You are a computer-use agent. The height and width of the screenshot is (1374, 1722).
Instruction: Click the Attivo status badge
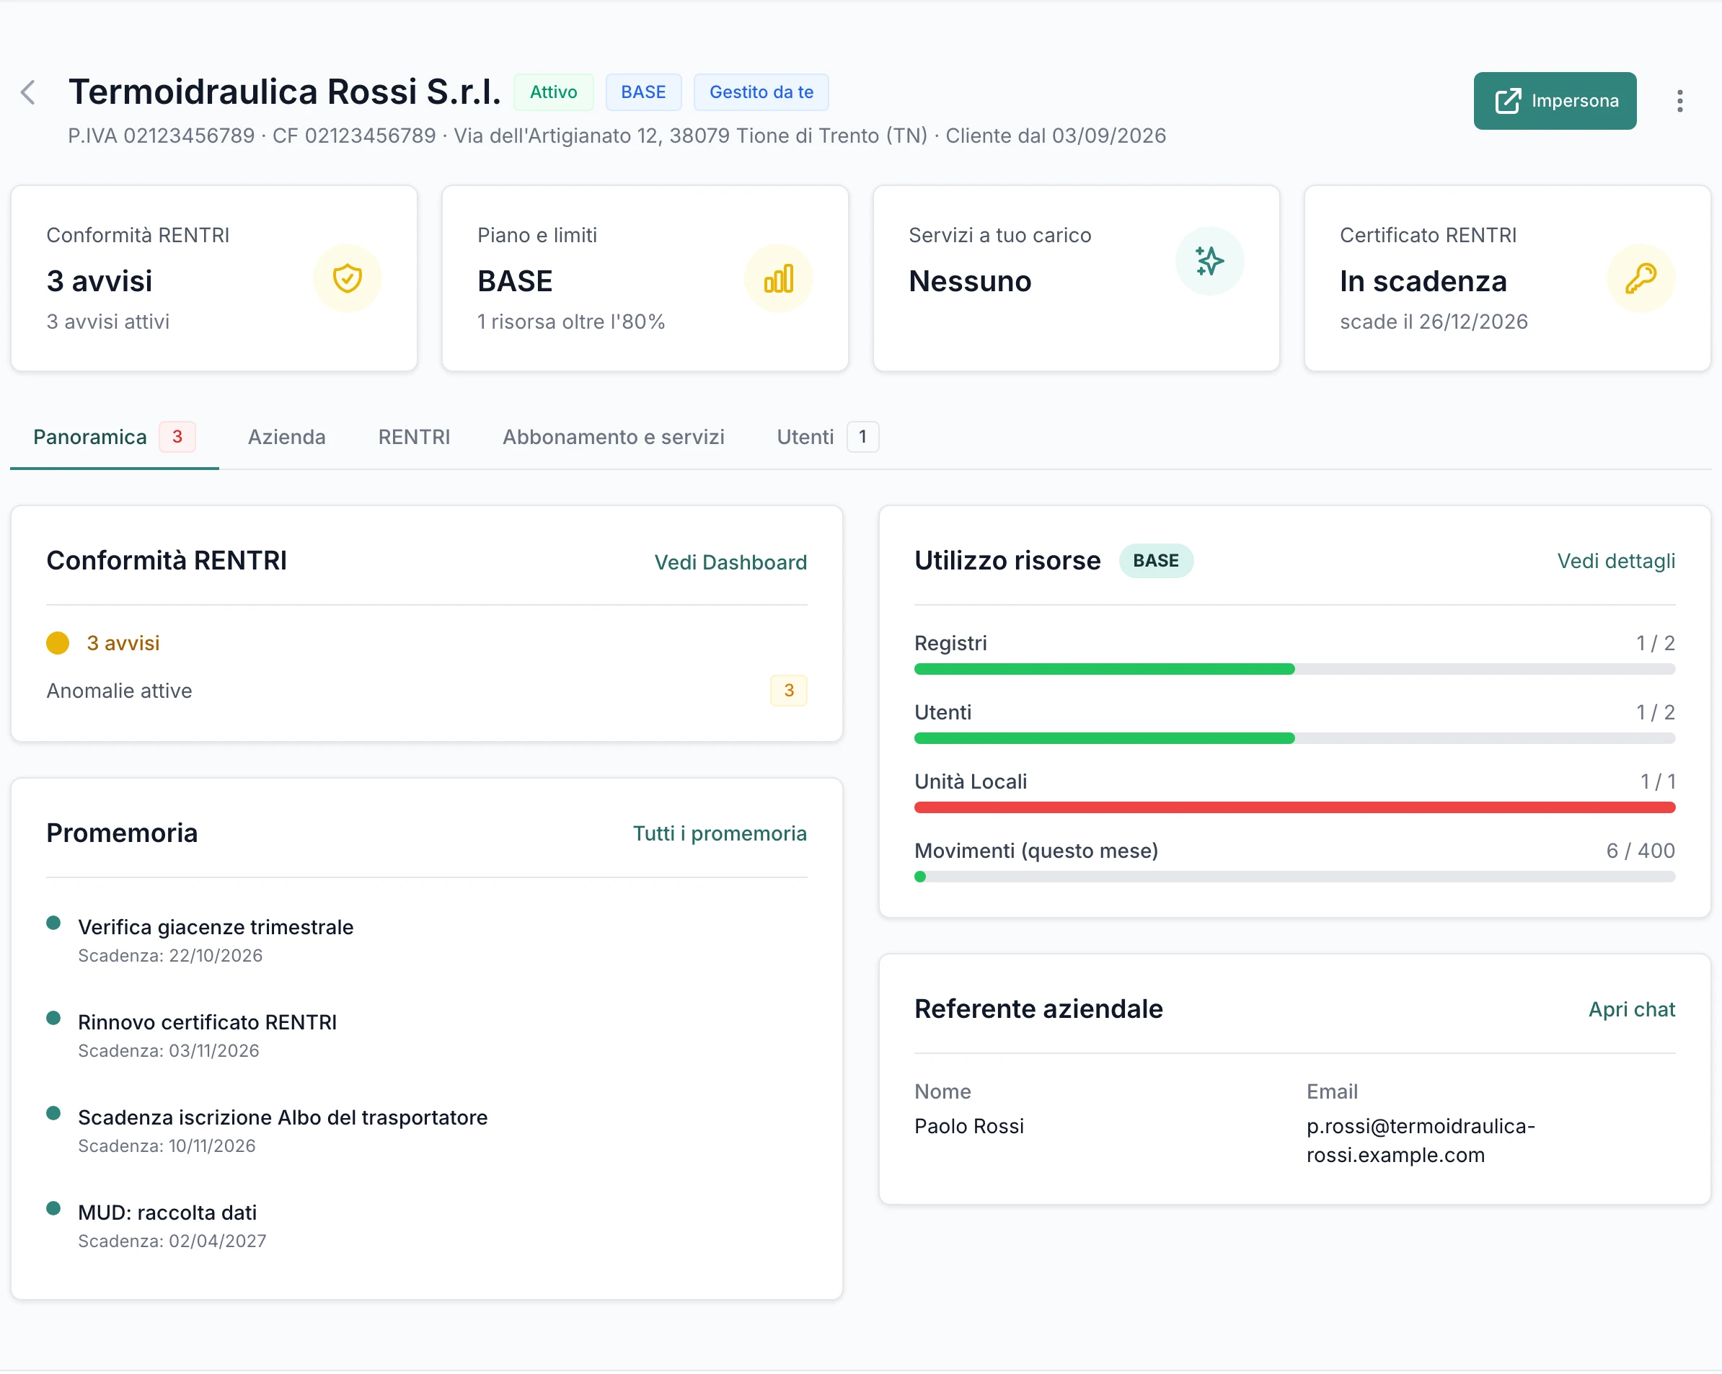tap(552, 92)
